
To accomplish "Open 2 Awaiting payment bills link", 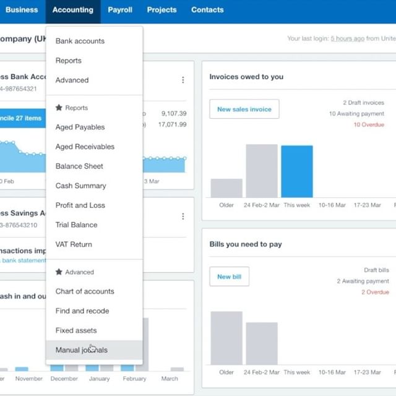I will [x=363, y=281].
